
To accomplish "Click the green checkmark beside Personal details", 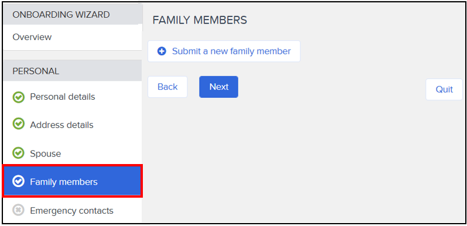I will pyautogui.click(x=18, y=97).
